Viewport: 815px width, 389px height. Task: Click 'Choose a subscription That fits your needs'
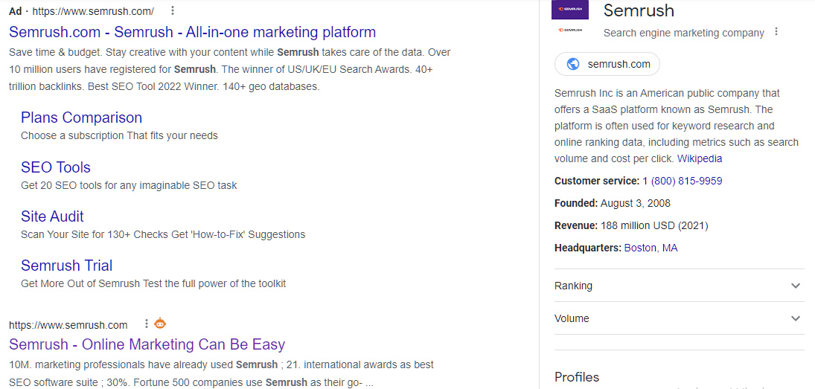119,135
